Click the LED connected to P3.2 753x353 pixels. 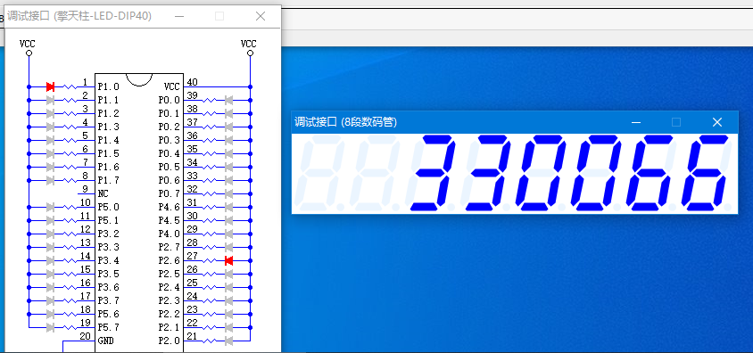51,234
